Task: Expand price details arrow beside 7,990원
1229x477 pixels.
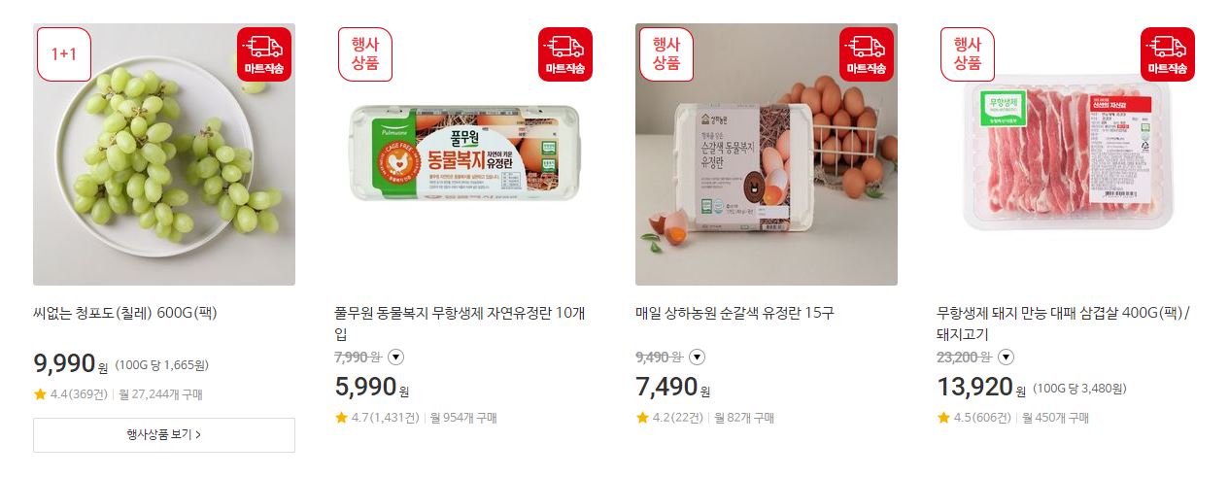Action: coord(395,357)
